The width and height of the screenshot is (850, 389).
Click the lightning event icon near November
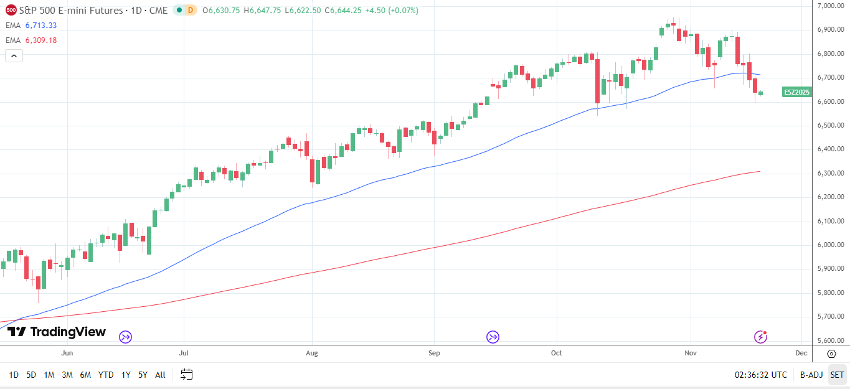[762, 338]
